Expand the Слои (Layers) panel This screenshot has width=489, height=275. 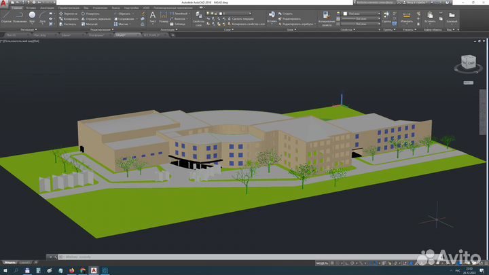pyautogui.click(x=229, y=30)
